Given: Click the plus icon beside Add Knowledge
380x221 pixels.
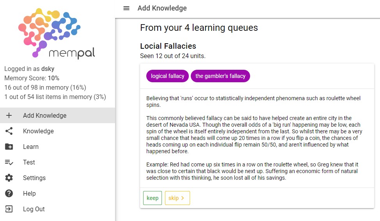Looking at the screenshot, I should (9, 115).
